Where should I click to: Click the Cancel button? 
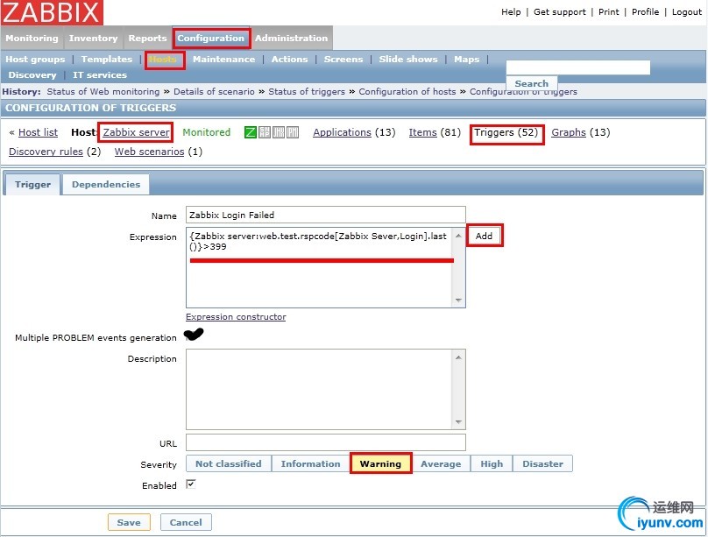186,523
